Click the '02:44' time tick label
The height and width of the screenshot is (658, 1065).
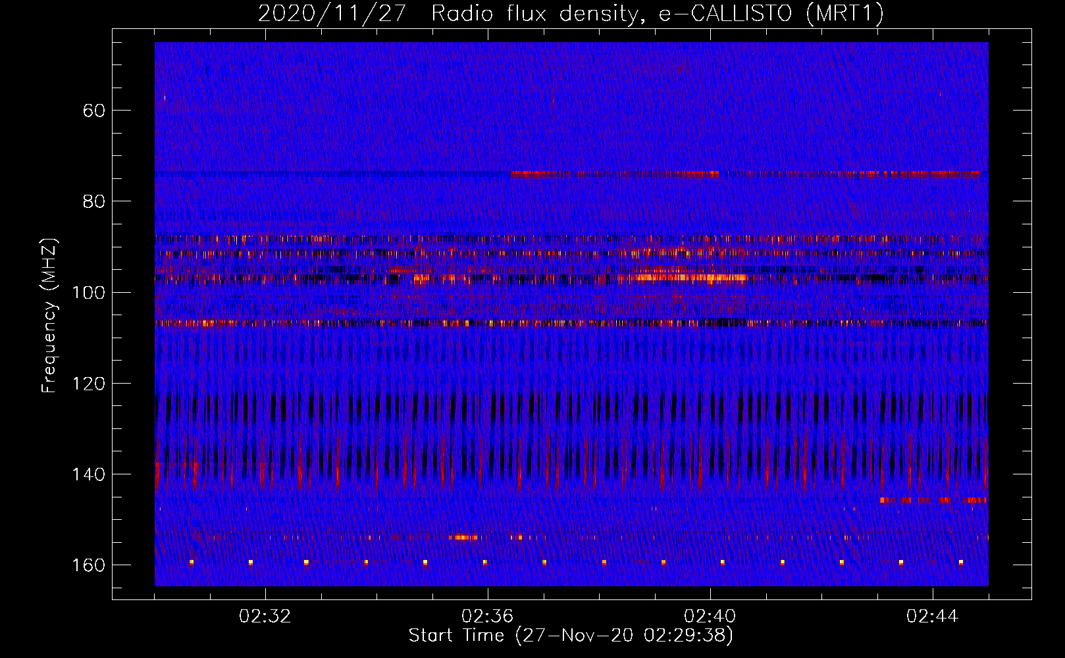[933, 617]
